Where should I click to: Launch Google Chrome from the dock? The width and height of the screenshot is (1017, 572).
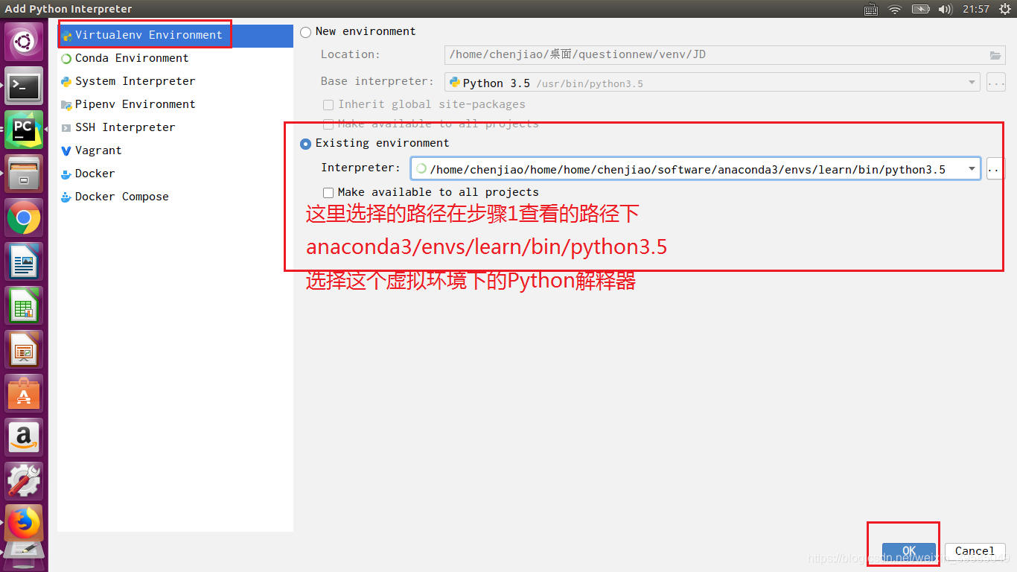click(x=25, y=218)
